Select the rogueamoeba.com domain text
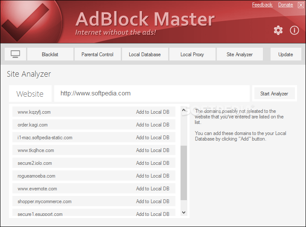This screenshot has width=306, height=227. coord(37,176)
